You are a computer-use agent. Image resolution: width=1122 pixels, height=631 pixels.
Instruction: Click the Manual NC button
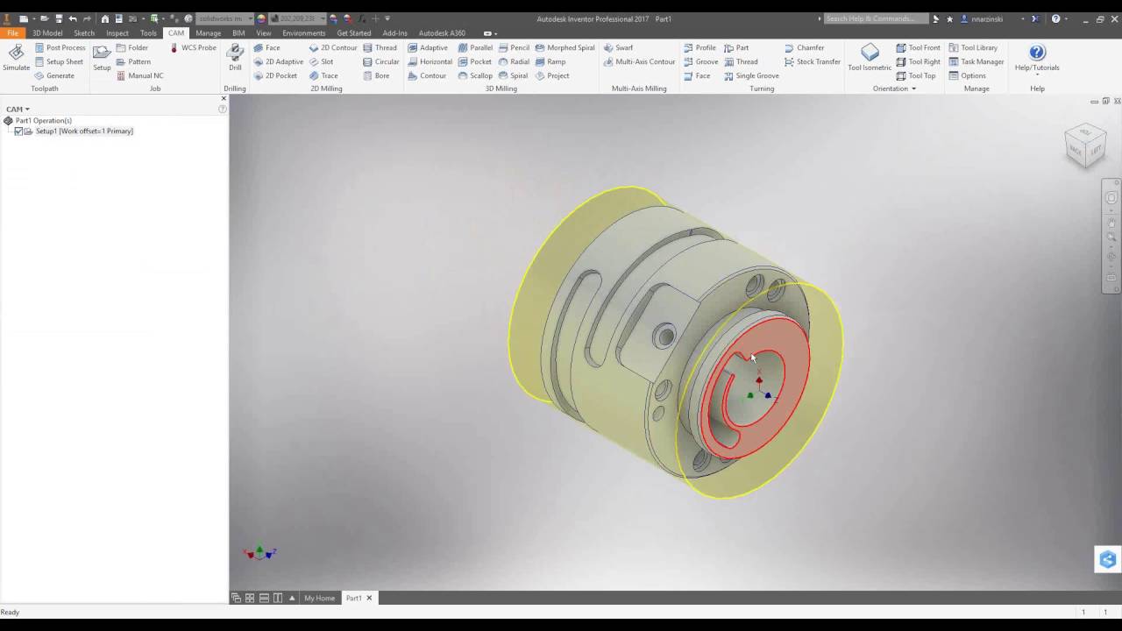[x=139, y=75]
